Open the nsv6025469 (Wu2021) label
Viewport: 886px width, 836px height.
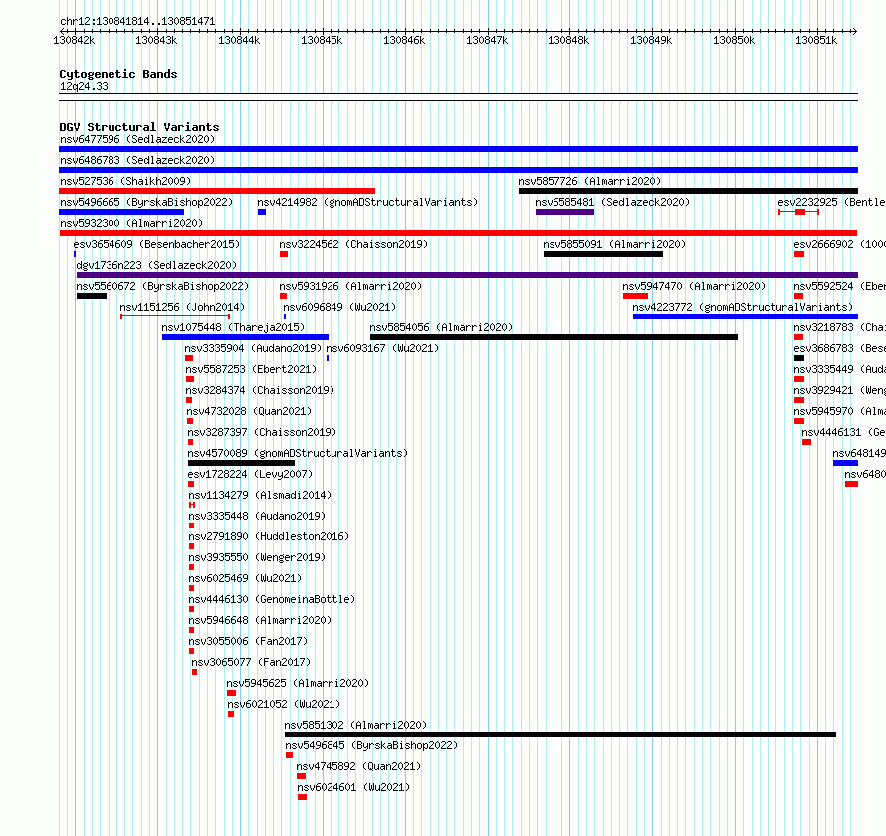tap(245, 578)
